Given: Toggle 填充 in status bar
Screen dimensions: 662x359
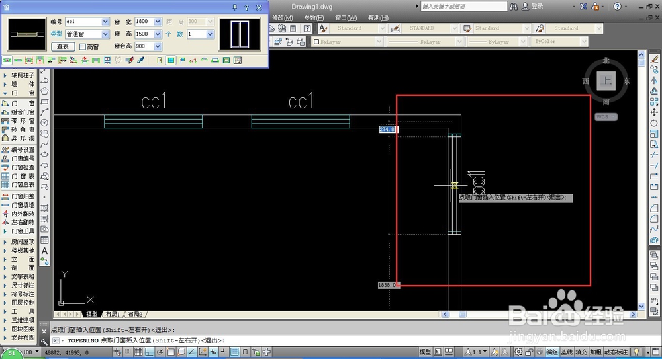Looking at the screenshot, I should [581, 352].
